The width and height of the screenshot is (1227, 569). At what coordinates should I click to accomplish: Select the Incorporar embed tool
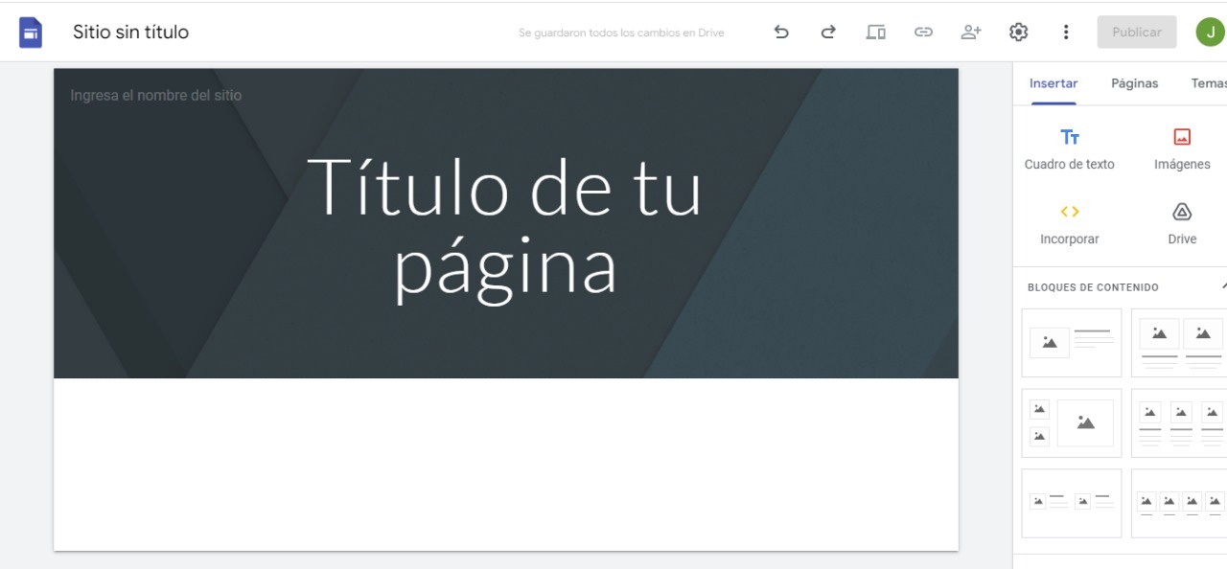tap(1069, 223)
